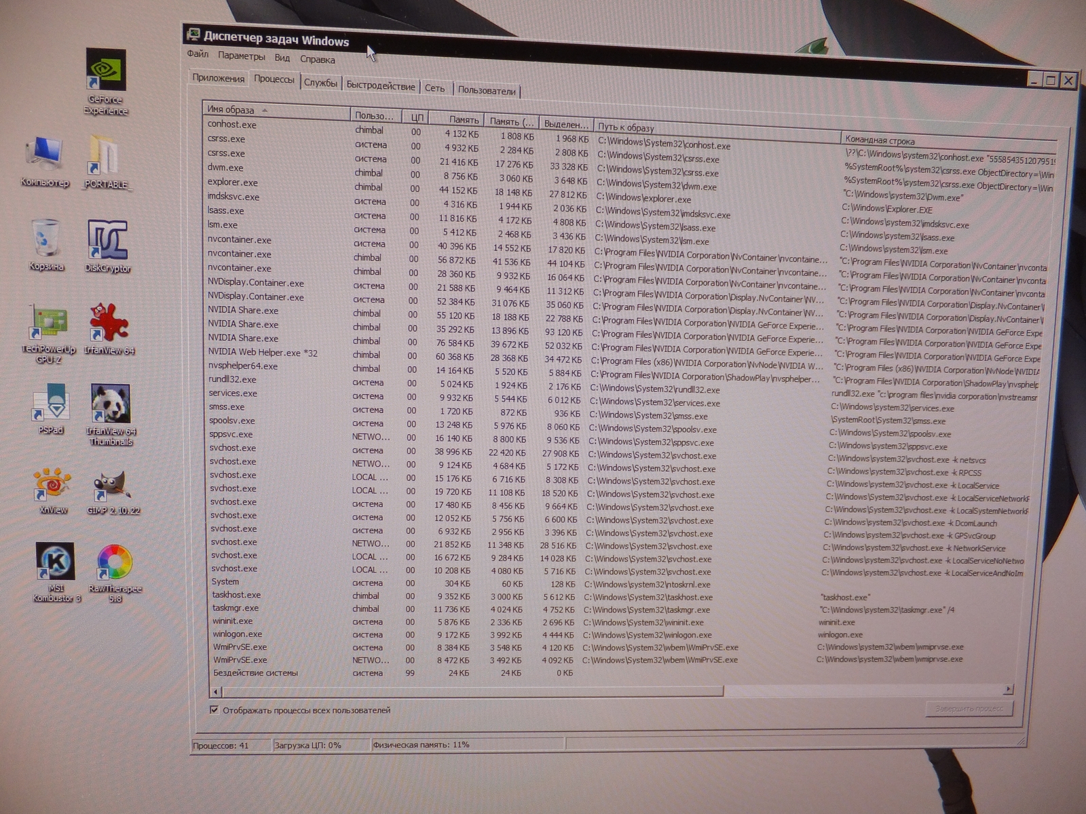Switch to the Процессы tab
The height and width of the screenshot is (814, 1086).
click(x=274, y=79)
